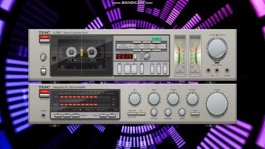Click the OPEN eject button on deck
Screen dimensions: 265x149
coord(43,72)
